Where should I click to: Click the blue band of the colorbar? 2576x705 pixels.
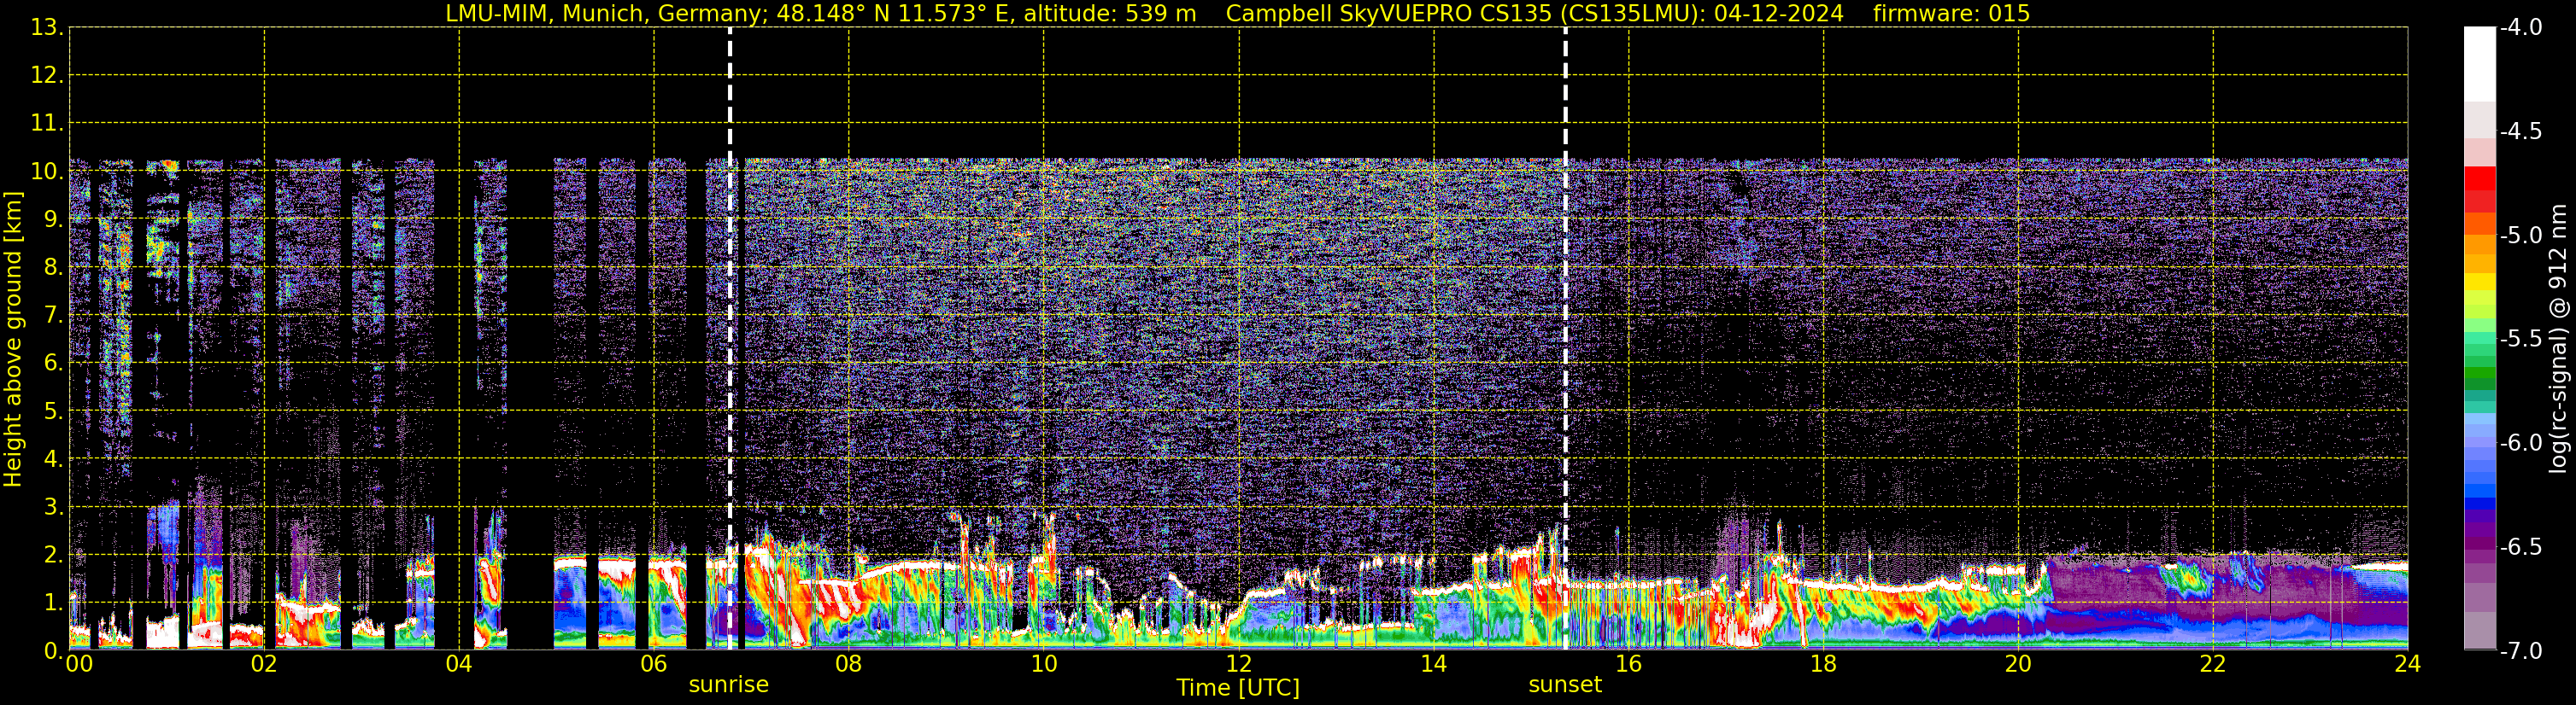point(2479,490)
